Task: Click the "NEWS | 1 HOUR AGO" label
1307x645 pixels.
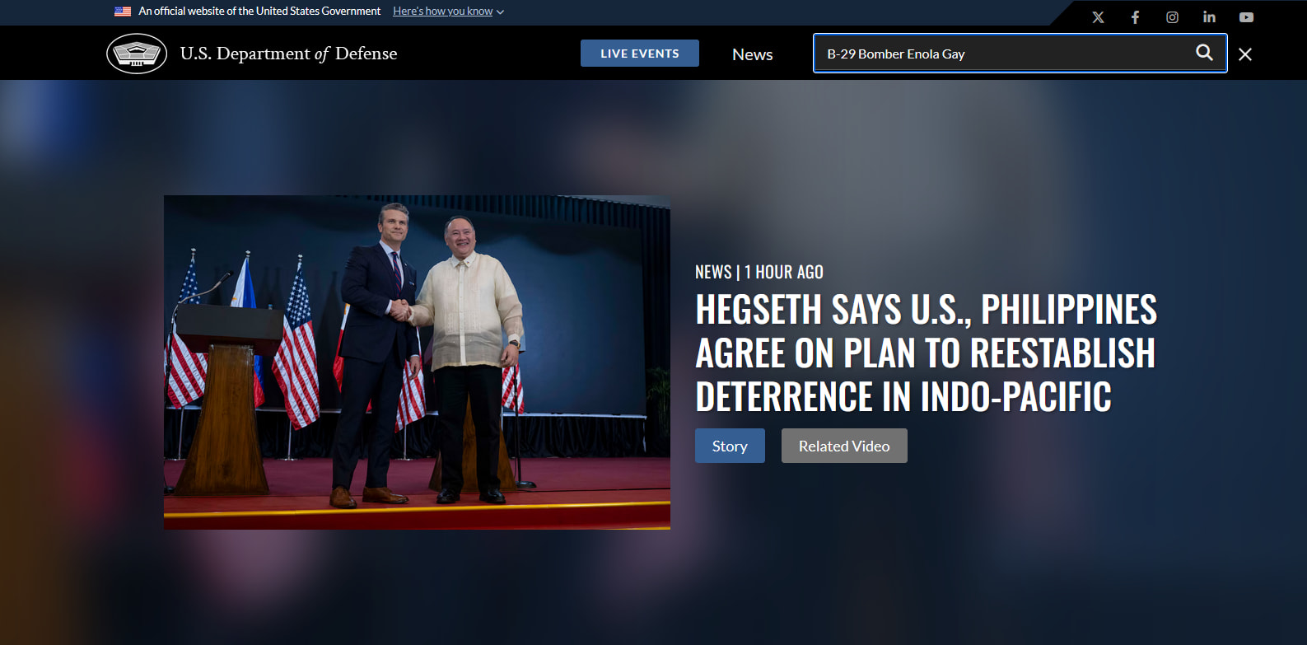Action: pyautogui.click(x=759, y=272)
